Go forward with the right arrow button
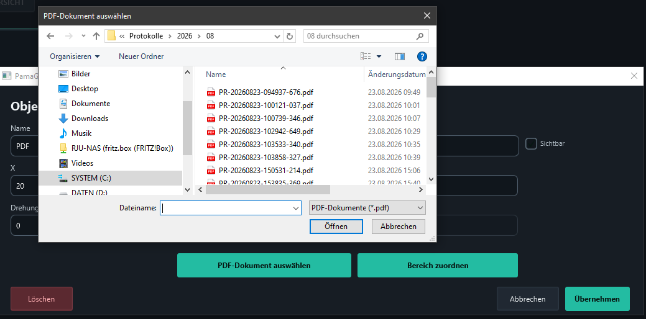This screenshot has width=646, height=319. coord(69,36)
